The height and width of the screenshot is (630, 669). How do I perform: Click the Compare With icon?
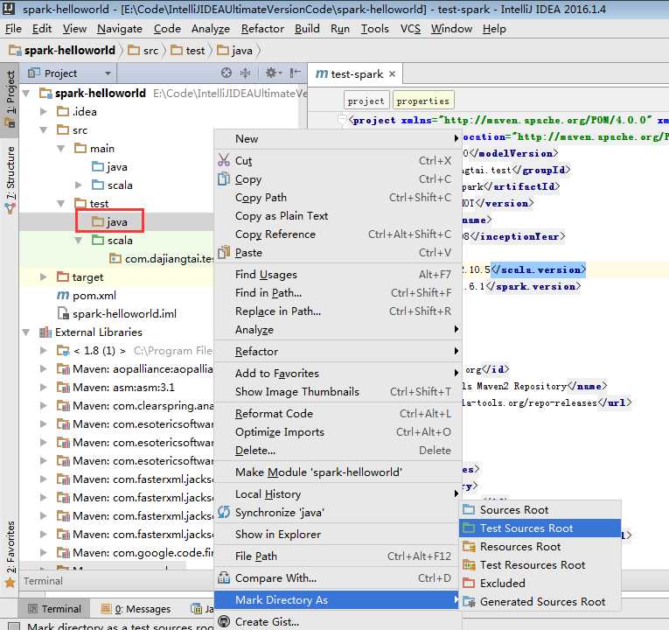224,577
